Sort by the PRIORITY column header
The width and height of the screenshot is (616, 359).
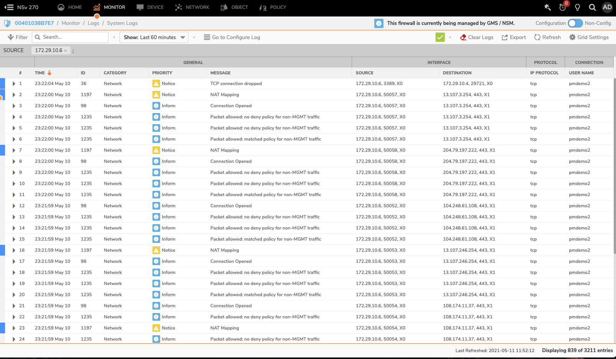(162, 73)
